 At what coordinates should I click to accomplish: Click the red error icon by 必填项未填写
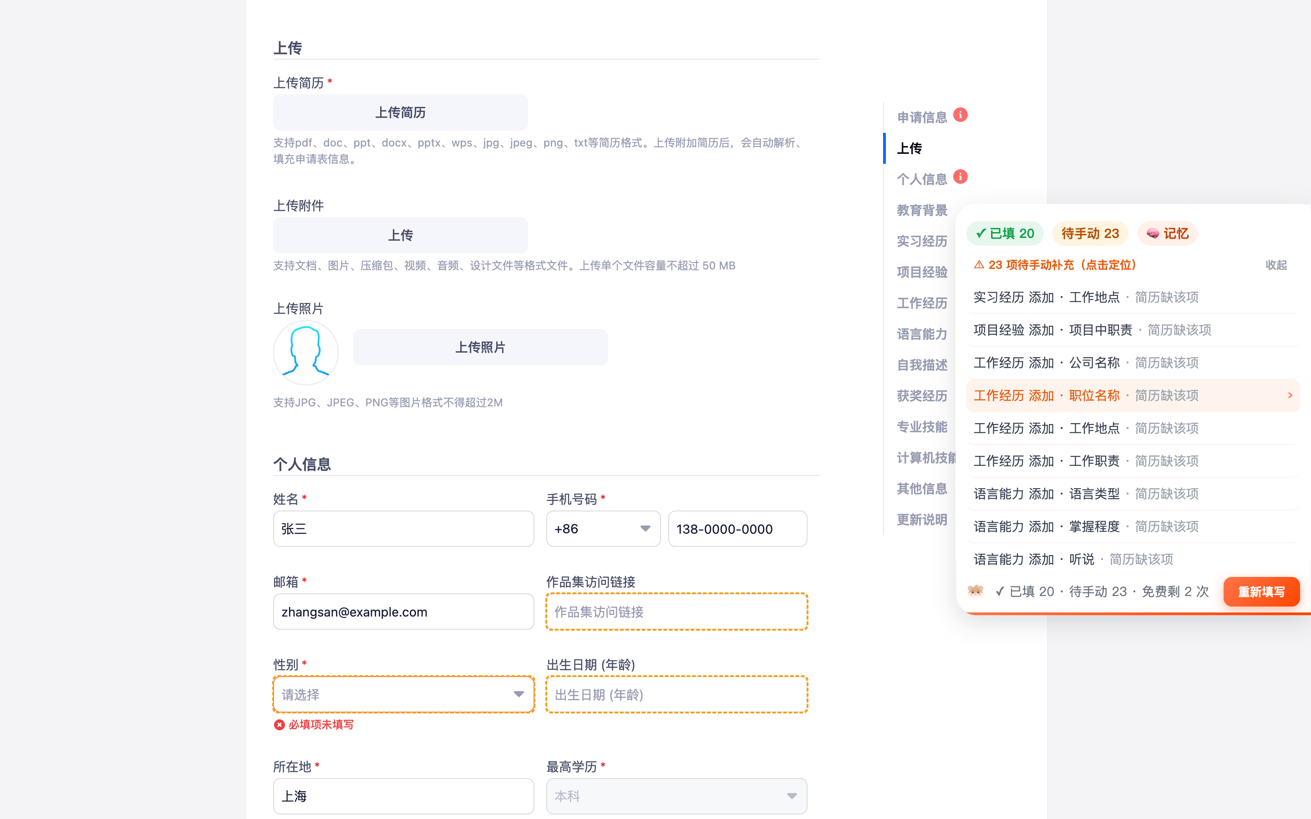point(279,725)
